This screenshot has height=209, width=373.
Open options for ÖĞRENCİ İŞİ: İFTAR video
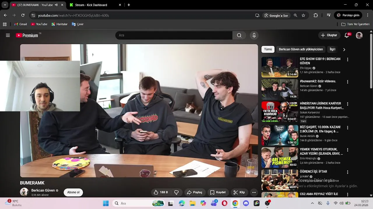tap(347, 172)
